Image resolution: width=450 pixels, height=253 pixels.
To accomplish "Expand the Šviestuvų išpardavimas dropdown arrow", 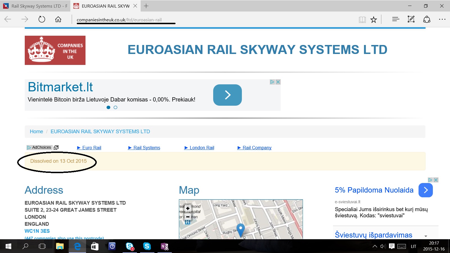I will click(426, 236).
